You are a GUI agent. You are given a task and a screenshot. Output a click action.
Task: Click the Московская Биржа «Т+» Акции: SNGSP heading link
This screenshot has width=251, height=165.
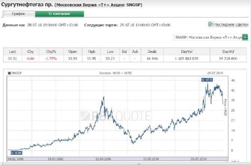coord(98,5)
